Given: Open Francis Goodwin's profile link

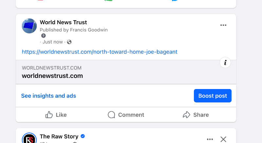Looking at the screenshot, I should (89, 30).
